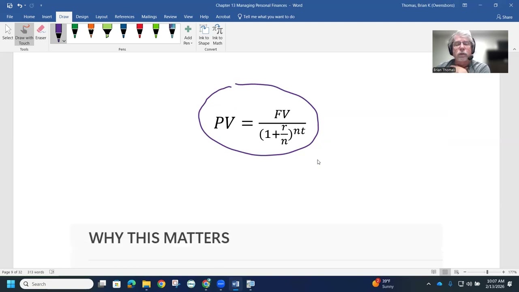Toggle Draw with Touch

coord(24,34)
